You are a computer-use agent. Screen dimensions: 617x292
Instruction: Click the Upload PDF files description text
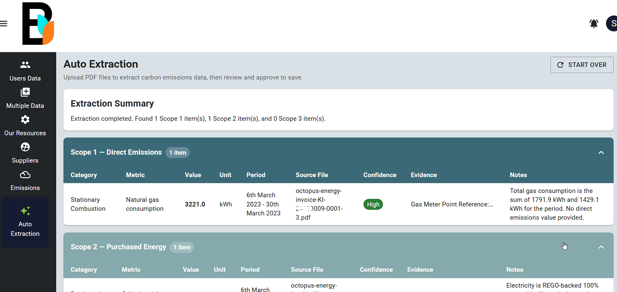183,78
